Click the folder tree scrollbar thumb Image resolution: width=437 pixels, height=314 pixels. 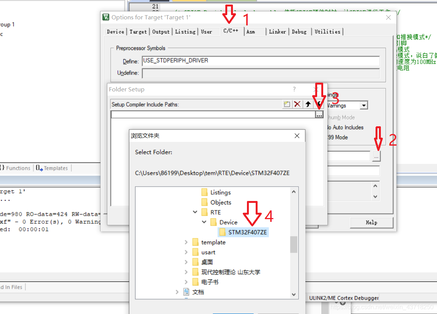click(294, 244)
